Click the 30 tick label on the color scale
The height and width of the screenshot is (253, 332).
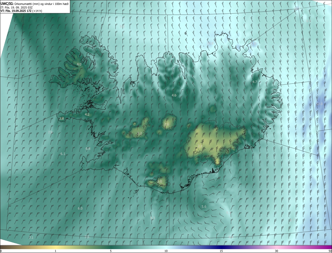276,251
